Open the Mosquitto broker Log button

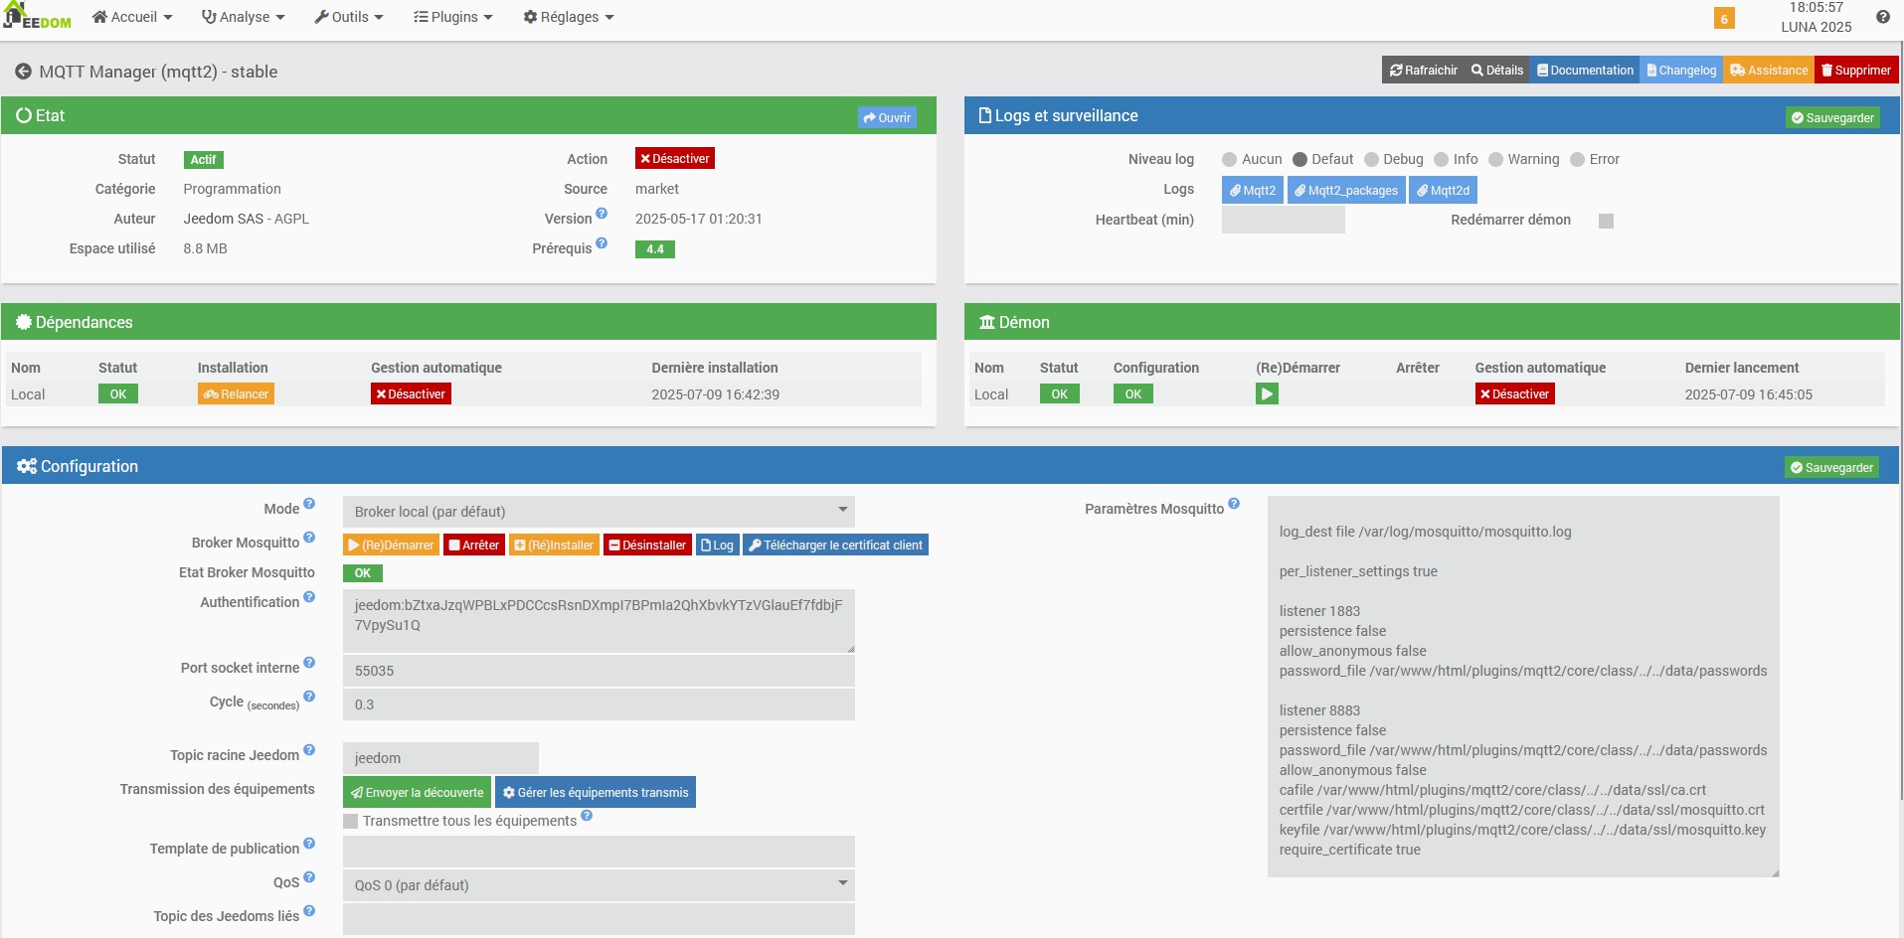(717, 545)
